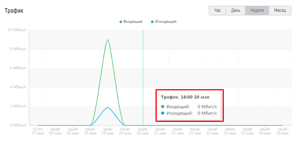Click the 10 Мбит/с axis label
296x143 pixels.
point(17,30)
